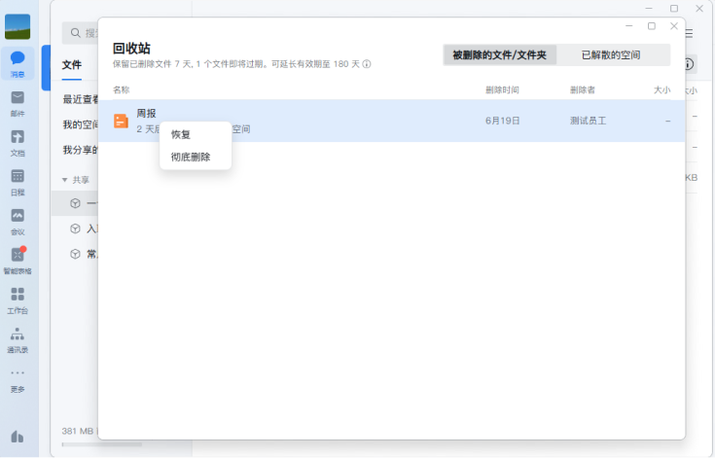Close the main application window

point(699,9)
